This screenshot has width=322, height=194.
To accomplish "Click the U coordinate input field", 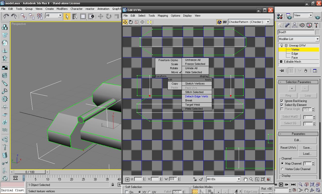I will click(138, 179).
